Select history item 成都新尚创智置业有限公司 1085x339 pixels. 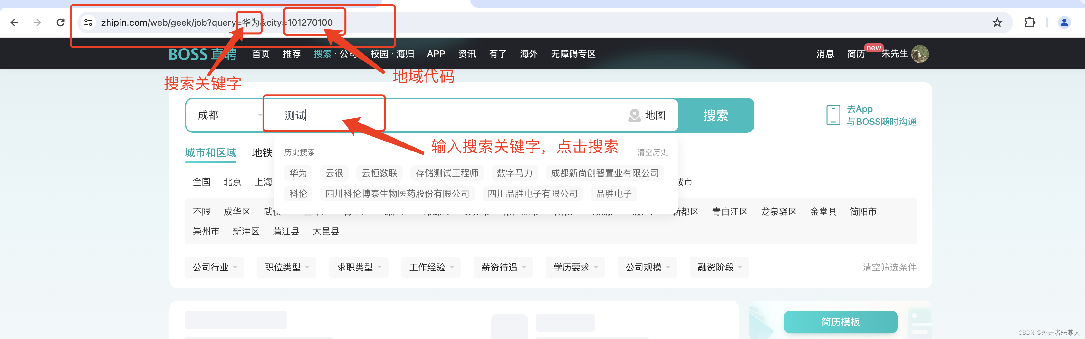click(x=605, y=173)
